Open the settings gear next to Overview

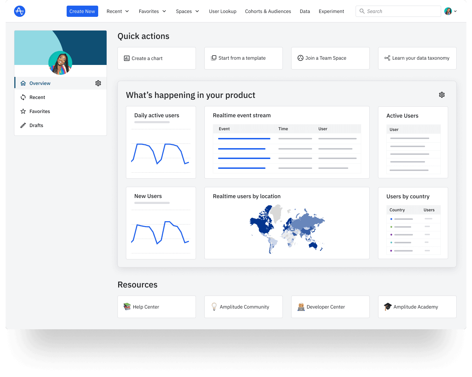98,83
